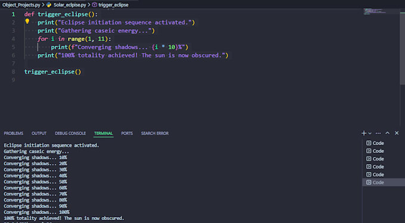Open the Ports tab
This screenshot has width=405, height=223.
point(127,133)
